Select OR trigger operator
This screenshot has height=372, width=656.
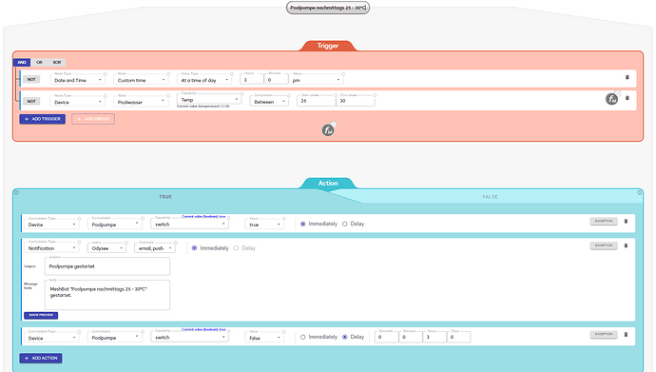coord(39,63)
